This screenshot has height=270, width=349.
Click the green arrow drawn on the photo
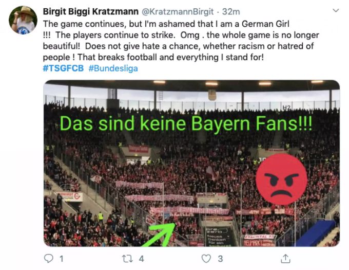[160, 235]
